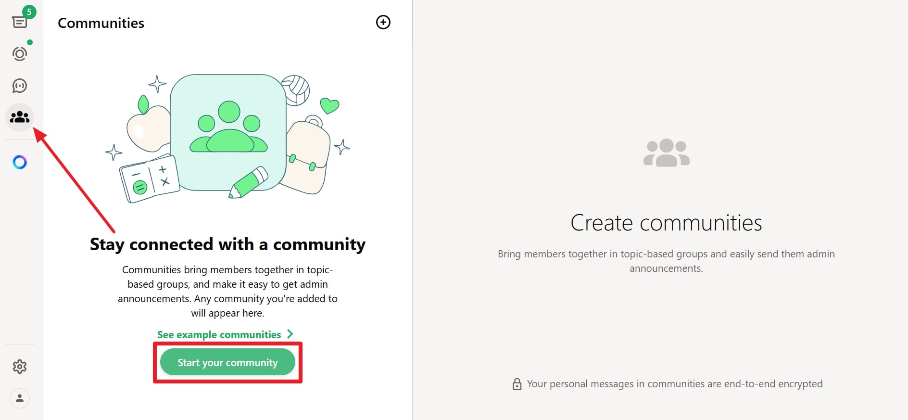Click the Stay connected with a community heading

(227, 244)
